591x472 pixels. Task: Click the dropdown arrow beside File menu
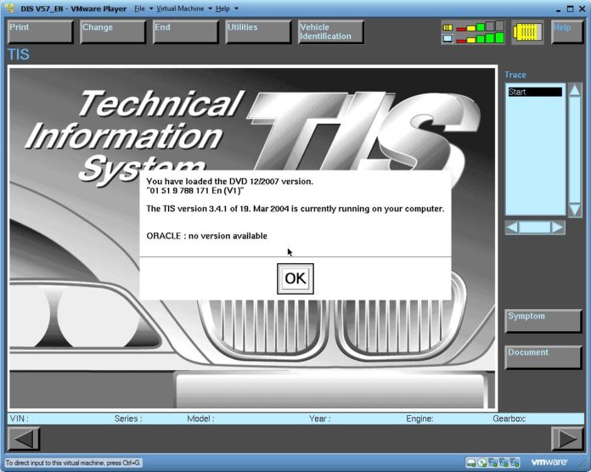(x=151, y=8)
